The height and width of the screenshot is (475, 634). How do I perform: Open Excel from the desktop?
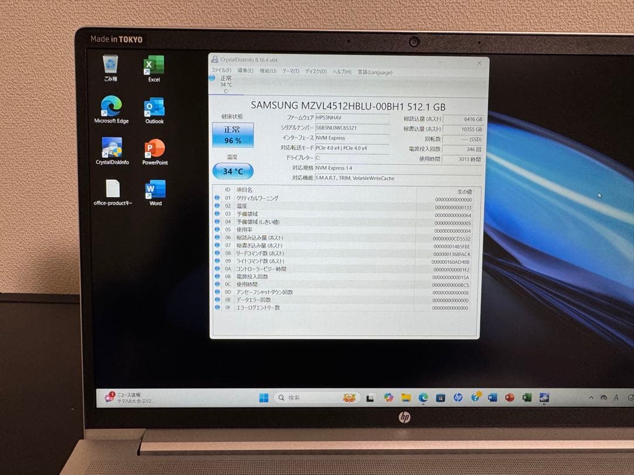click(x=153, y=65)
